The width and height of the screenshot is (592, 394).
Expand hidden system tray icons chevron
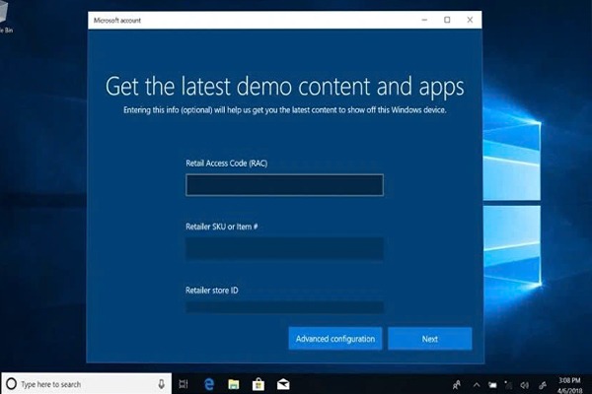[477, 385]
